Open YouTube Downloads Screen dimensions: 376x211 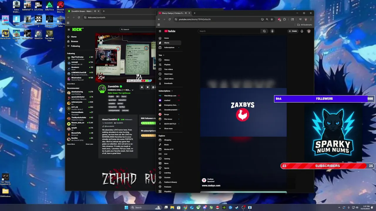169,83
